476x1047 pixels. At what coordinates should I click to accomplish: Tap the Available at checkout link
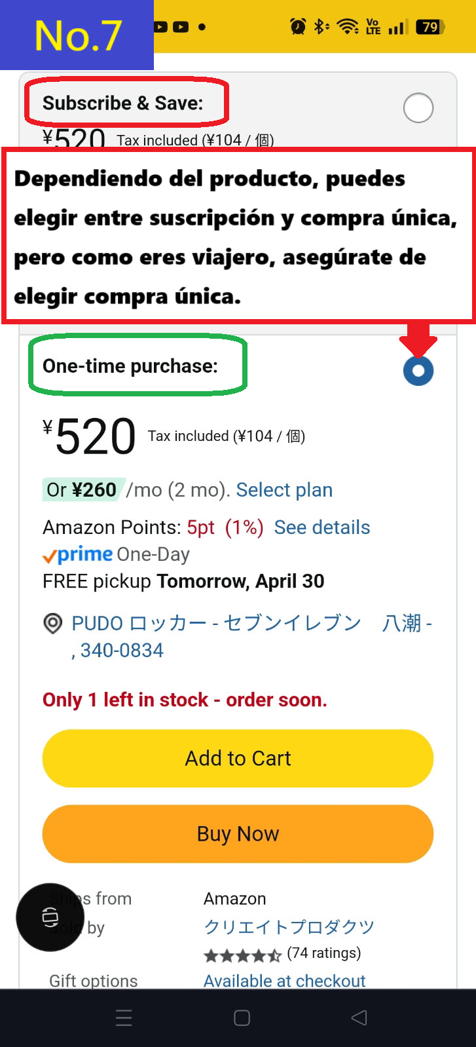284,981
